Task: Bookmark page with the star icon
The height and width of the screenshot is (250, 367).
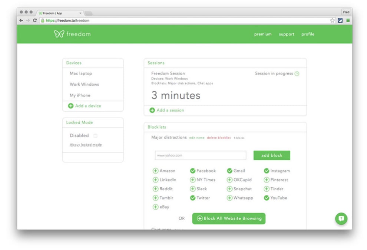Action: click(x=333, y=21)
